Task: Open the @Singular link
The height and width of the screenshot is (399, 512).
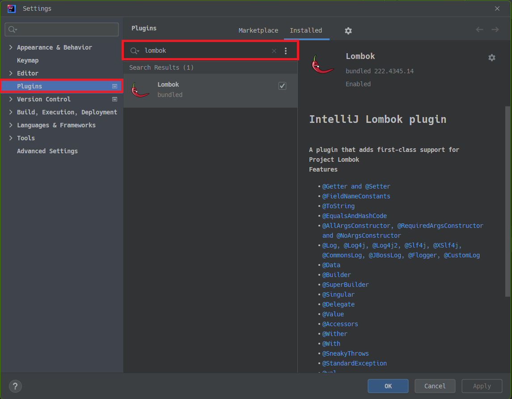Action: [x=339, y=294]
